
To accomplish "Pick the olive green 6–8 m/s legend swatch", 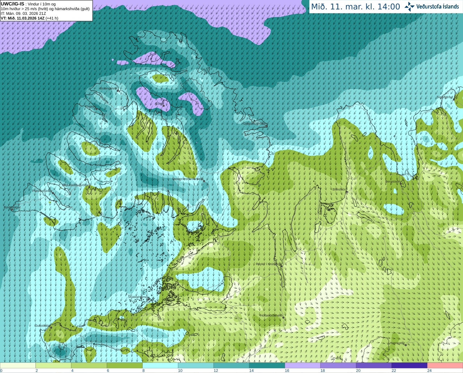I will 125,365.
